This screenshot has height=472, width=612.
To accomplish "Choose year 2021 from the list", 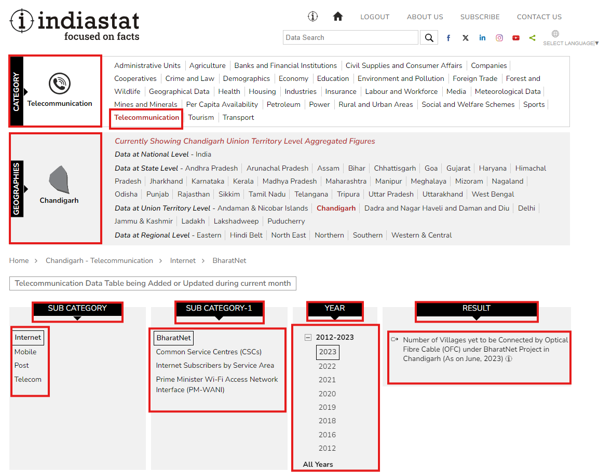I will (x=327, y=380).
